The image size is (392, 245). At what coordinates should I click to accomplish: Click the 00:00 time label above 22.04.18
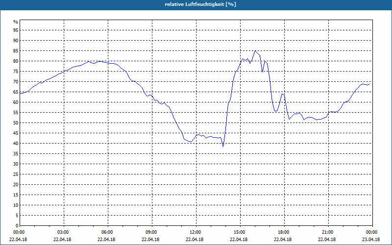pos(18,232)
